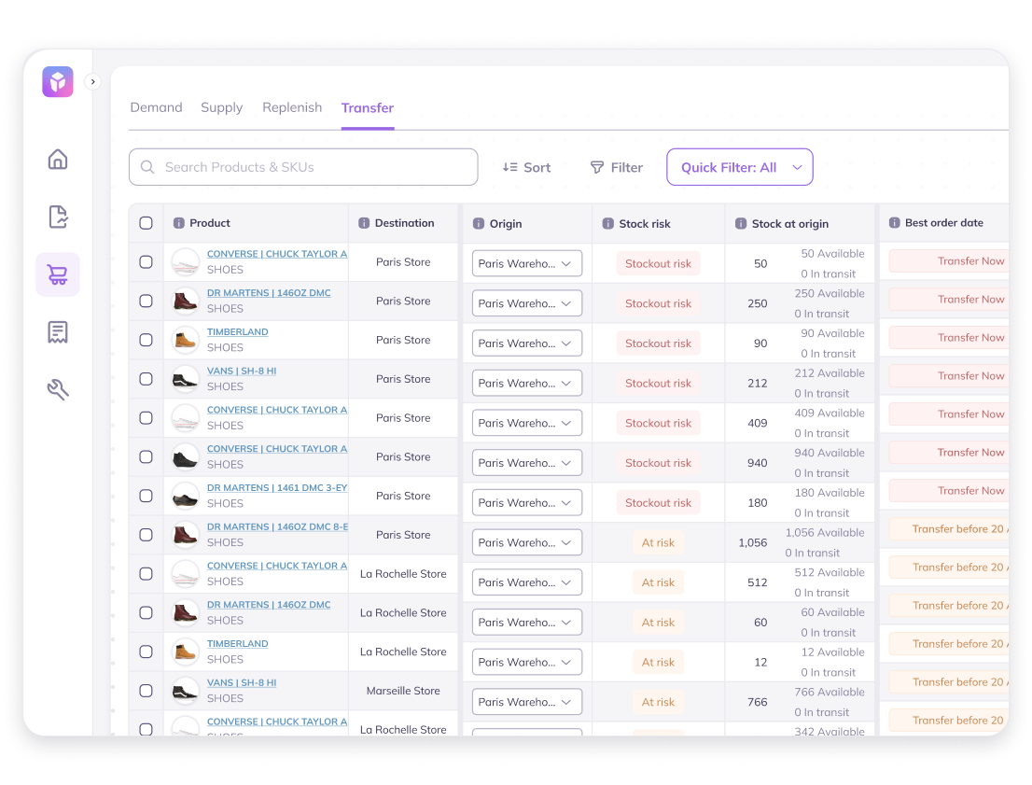
Task: Click the Stock risk column header
Action: point(658,224)
